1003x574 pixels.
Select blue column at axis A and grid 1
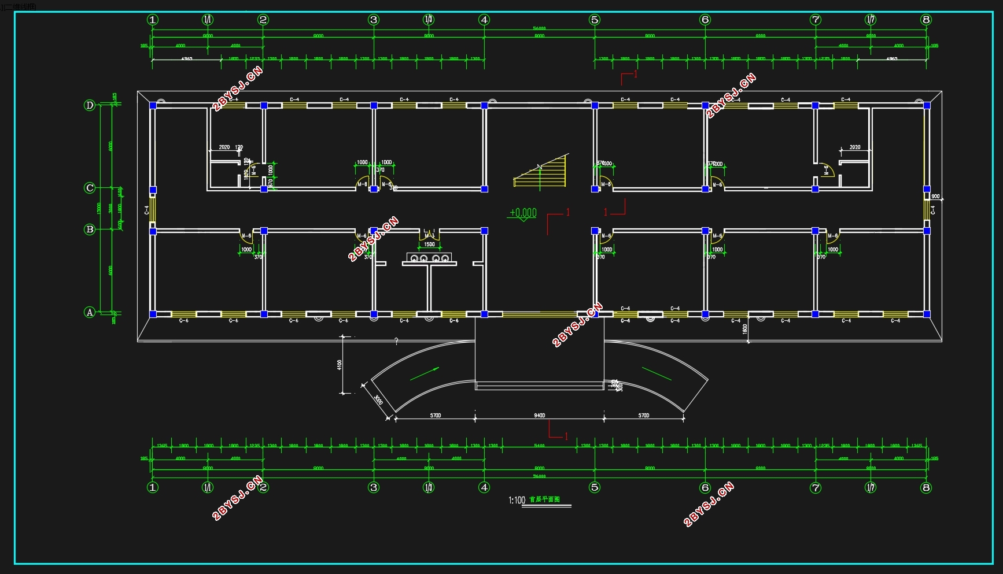(153, 314)
